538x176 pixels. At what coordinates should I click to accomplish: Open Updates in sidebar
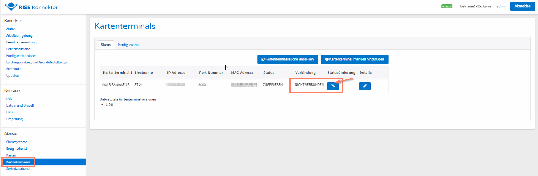pyautogui.click(x=12, y=76)
